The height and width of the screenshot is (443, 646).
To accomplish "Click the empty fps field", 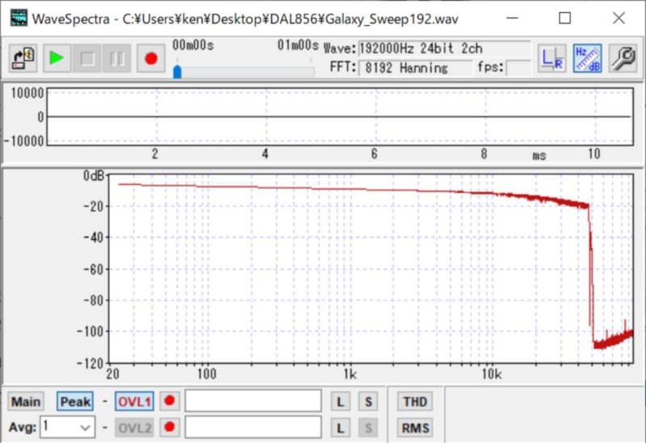I will coord(518,68).
